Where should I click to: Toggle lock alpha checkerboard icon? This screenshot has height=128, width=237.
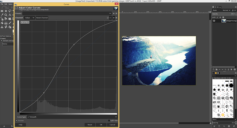tap(223, 18)
